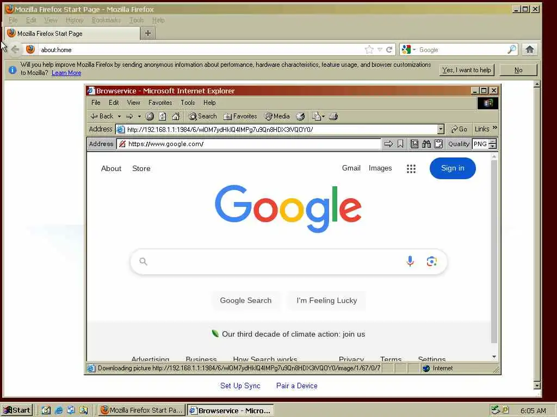Viewport: 557px width, 417px height.
Task: Click the Back button in Internet Explorer toolbar
Action: 102,116
